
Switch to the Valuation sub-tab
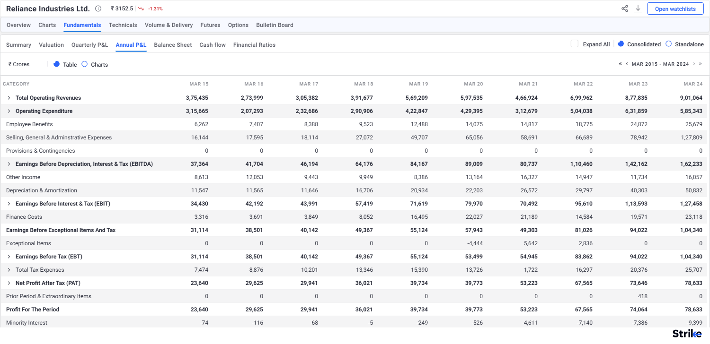51,45
